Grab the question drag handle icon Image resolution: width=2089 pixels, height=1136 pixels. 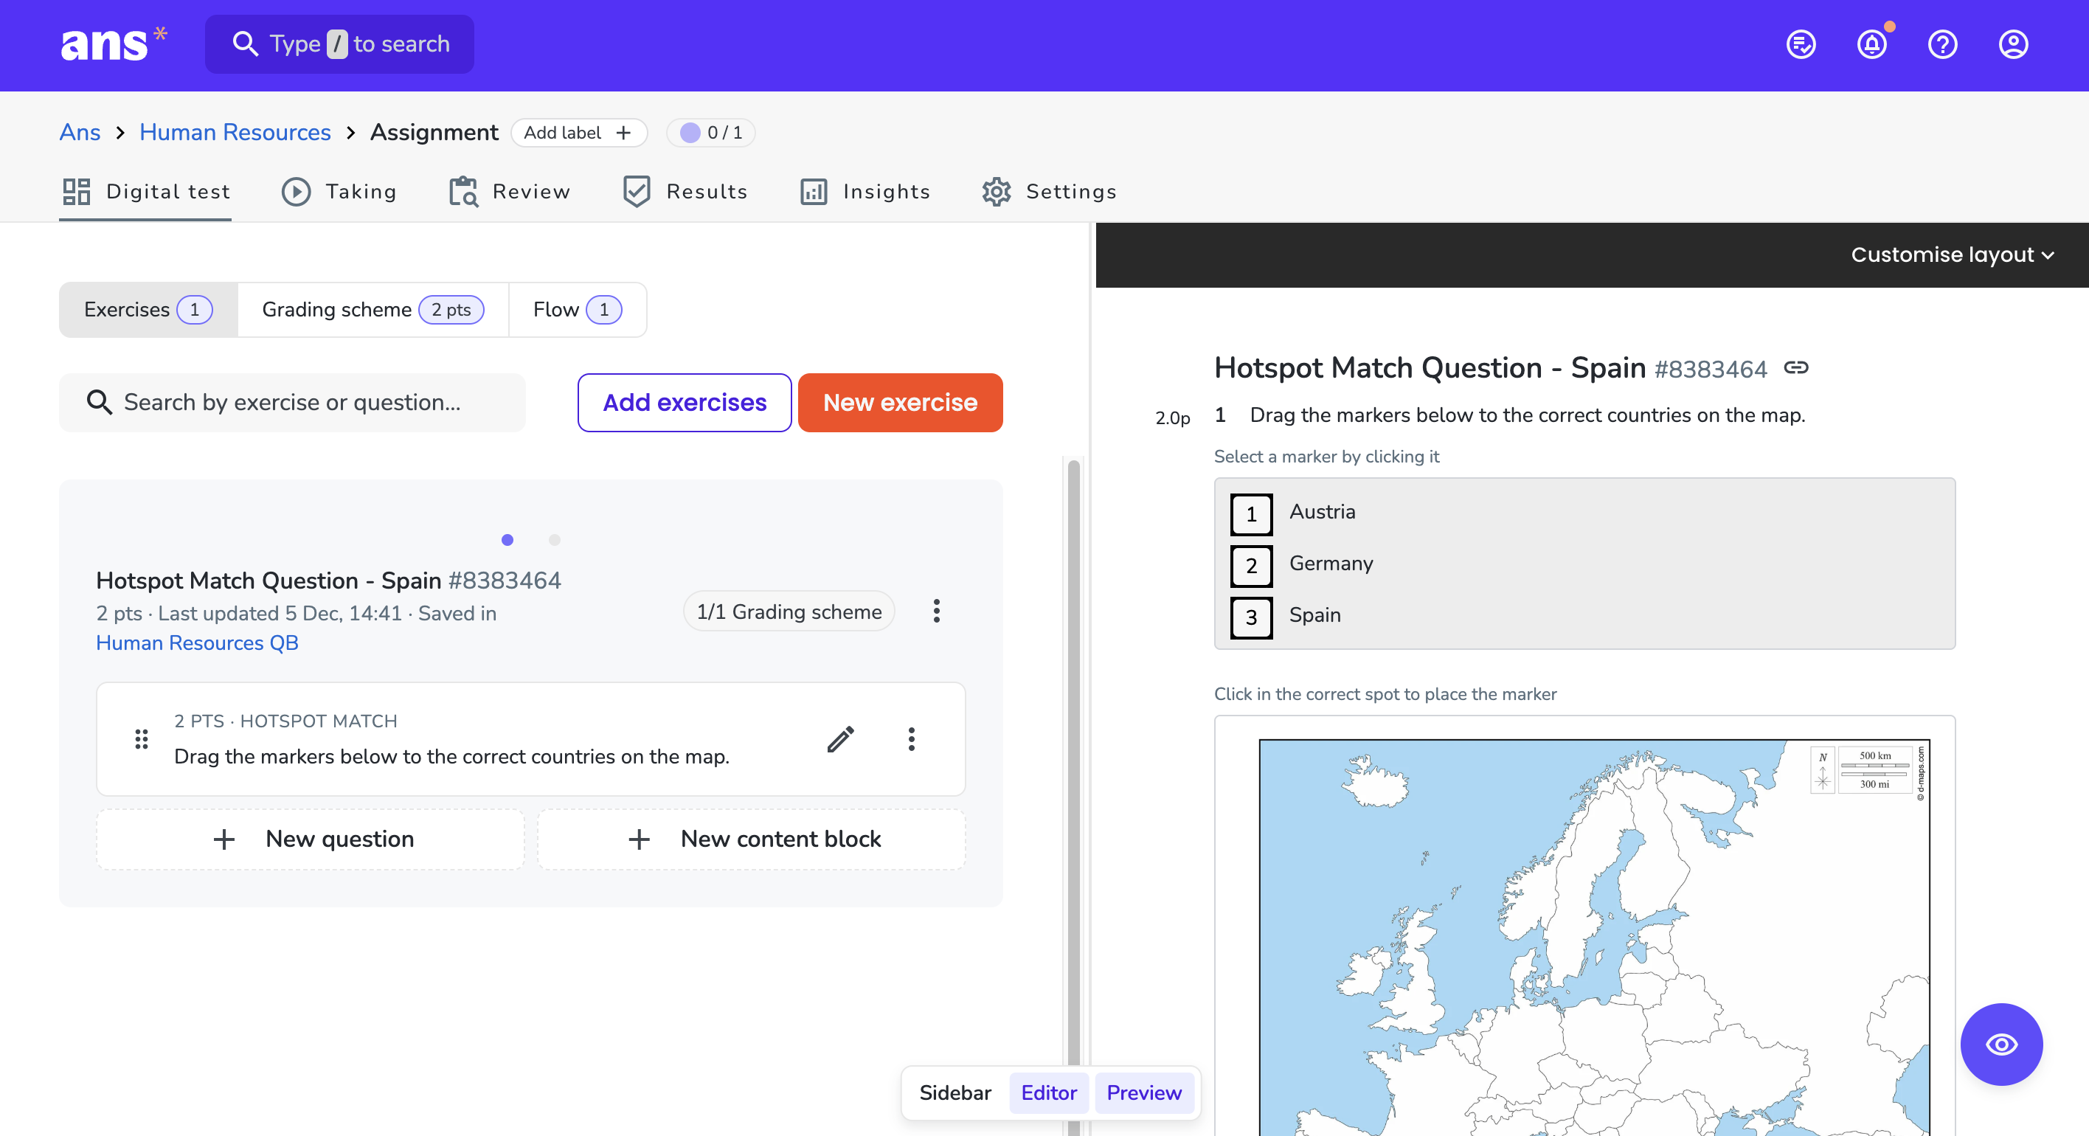(x=141, y=738)
